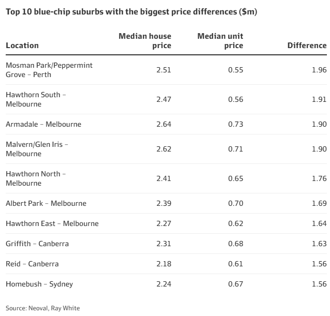This screenshot has width=330, height=316.
Task: Select the Griffith – Canberra row label
Action: pos(37,244)
